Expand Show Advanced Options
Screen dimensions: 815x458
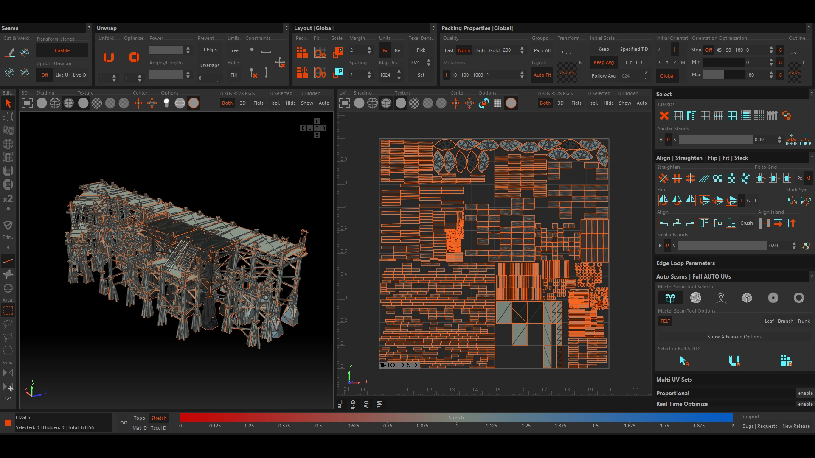(734, 337)
